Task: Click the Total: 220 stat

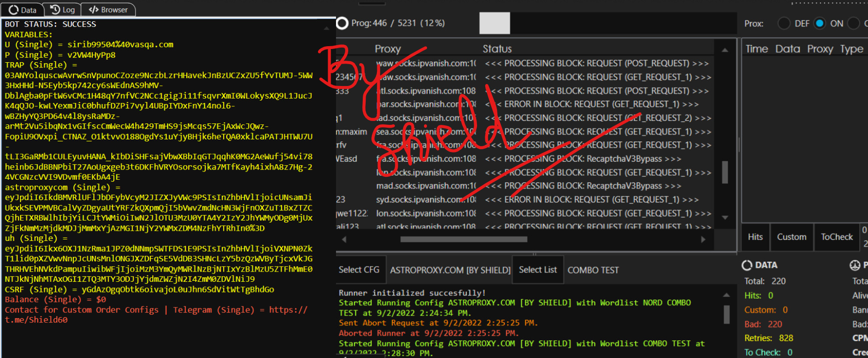Action: point(765,281)
